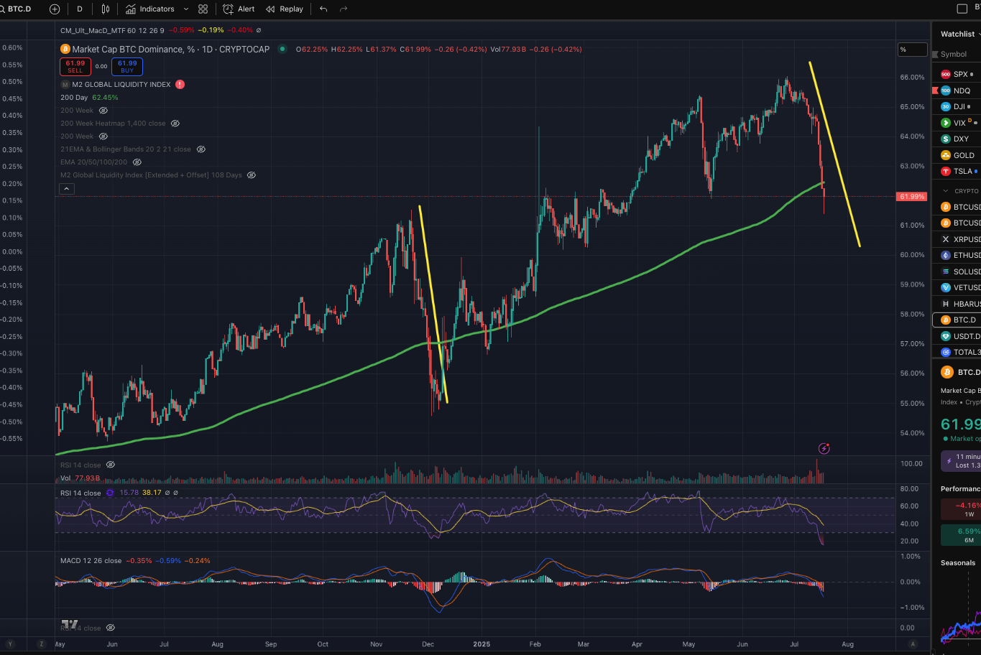Screen dimensions: 981x655
Task: Unhide the RSI 14 close in bottom pane
Action: 111,628
